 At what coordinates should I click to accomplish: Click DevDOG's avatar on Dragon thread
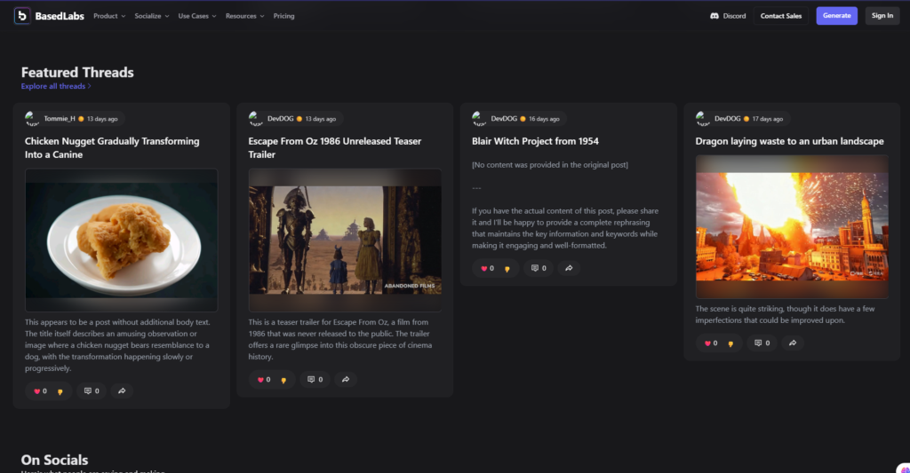coord(702,119)
